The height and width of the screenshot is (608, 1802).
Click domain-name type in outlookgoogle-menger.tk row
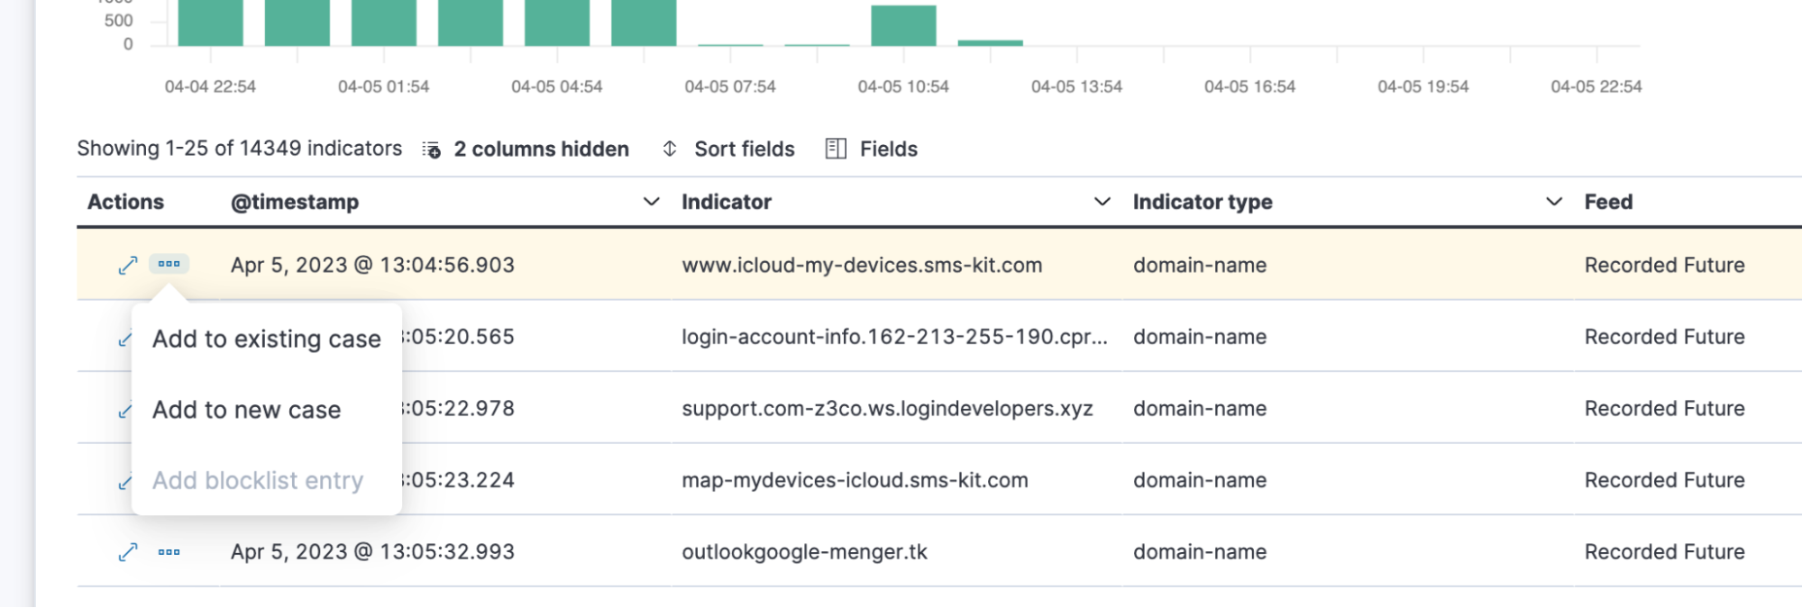(1200, 552)
